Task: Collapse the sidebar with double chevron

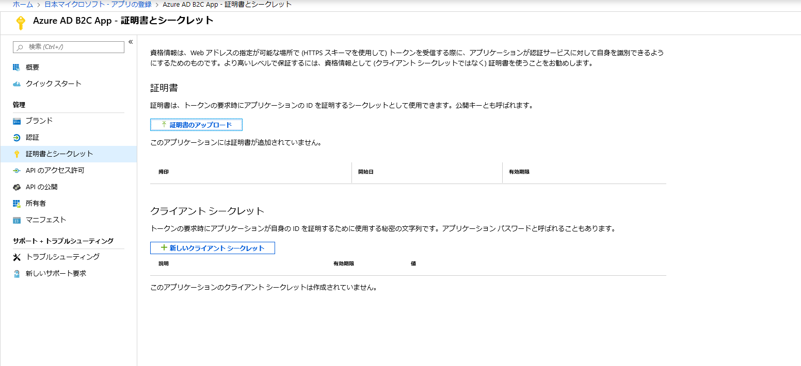Action: click(x=131, y=42)
